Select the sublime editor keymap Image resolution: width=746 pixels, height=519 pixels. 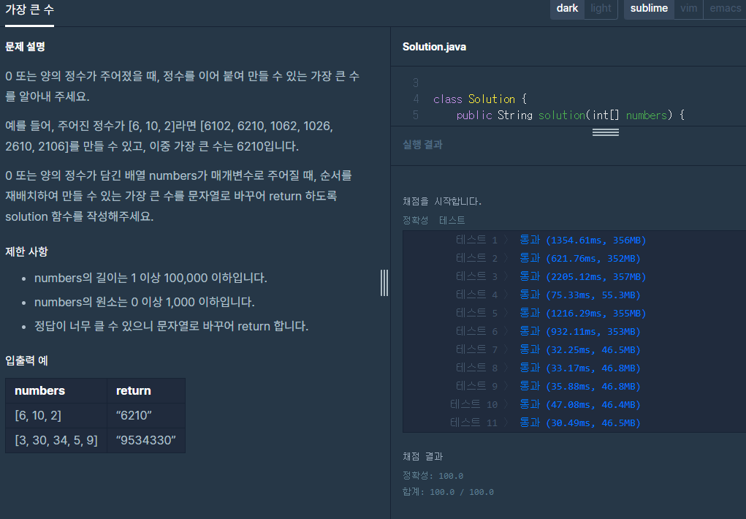(x=649, y=9)
